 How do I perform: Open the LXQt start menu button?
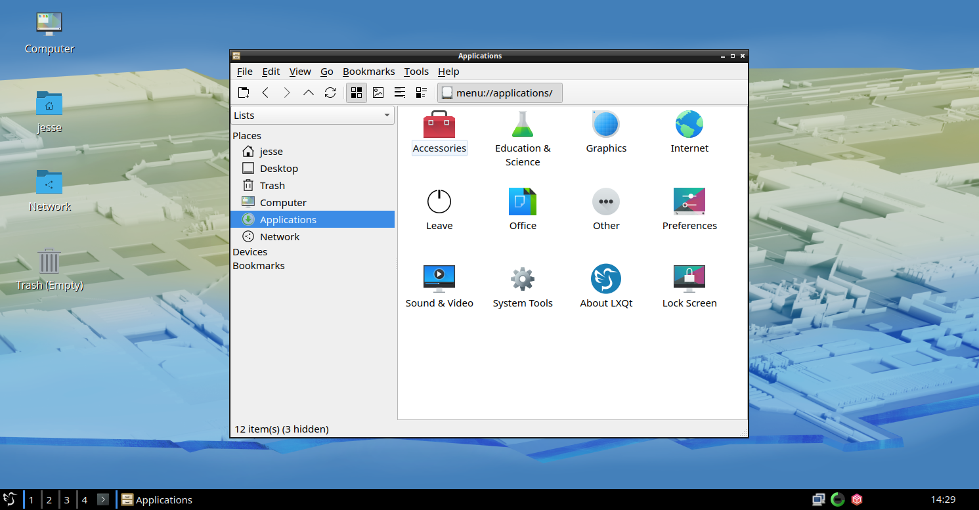tap(10, 499)
